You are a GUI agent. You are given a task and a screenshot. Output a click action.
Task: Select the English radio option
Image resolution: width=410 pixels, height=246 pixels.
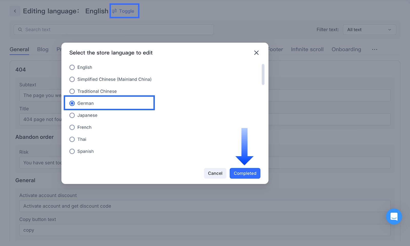point(72,67)
